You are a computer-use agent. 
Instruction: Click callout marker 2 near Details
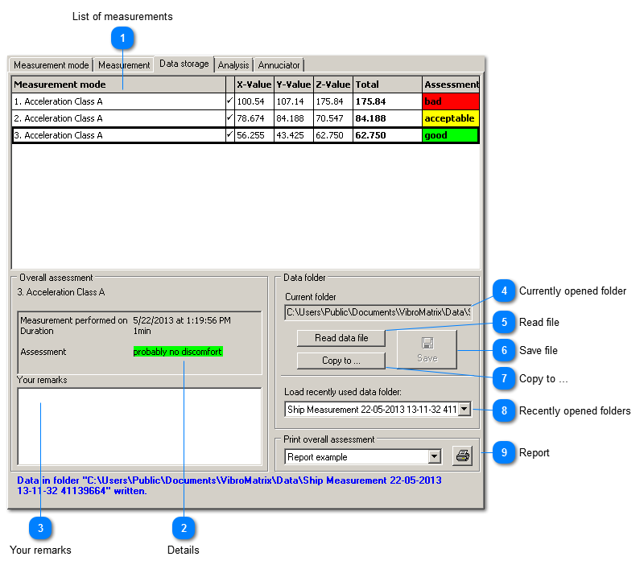184,527
